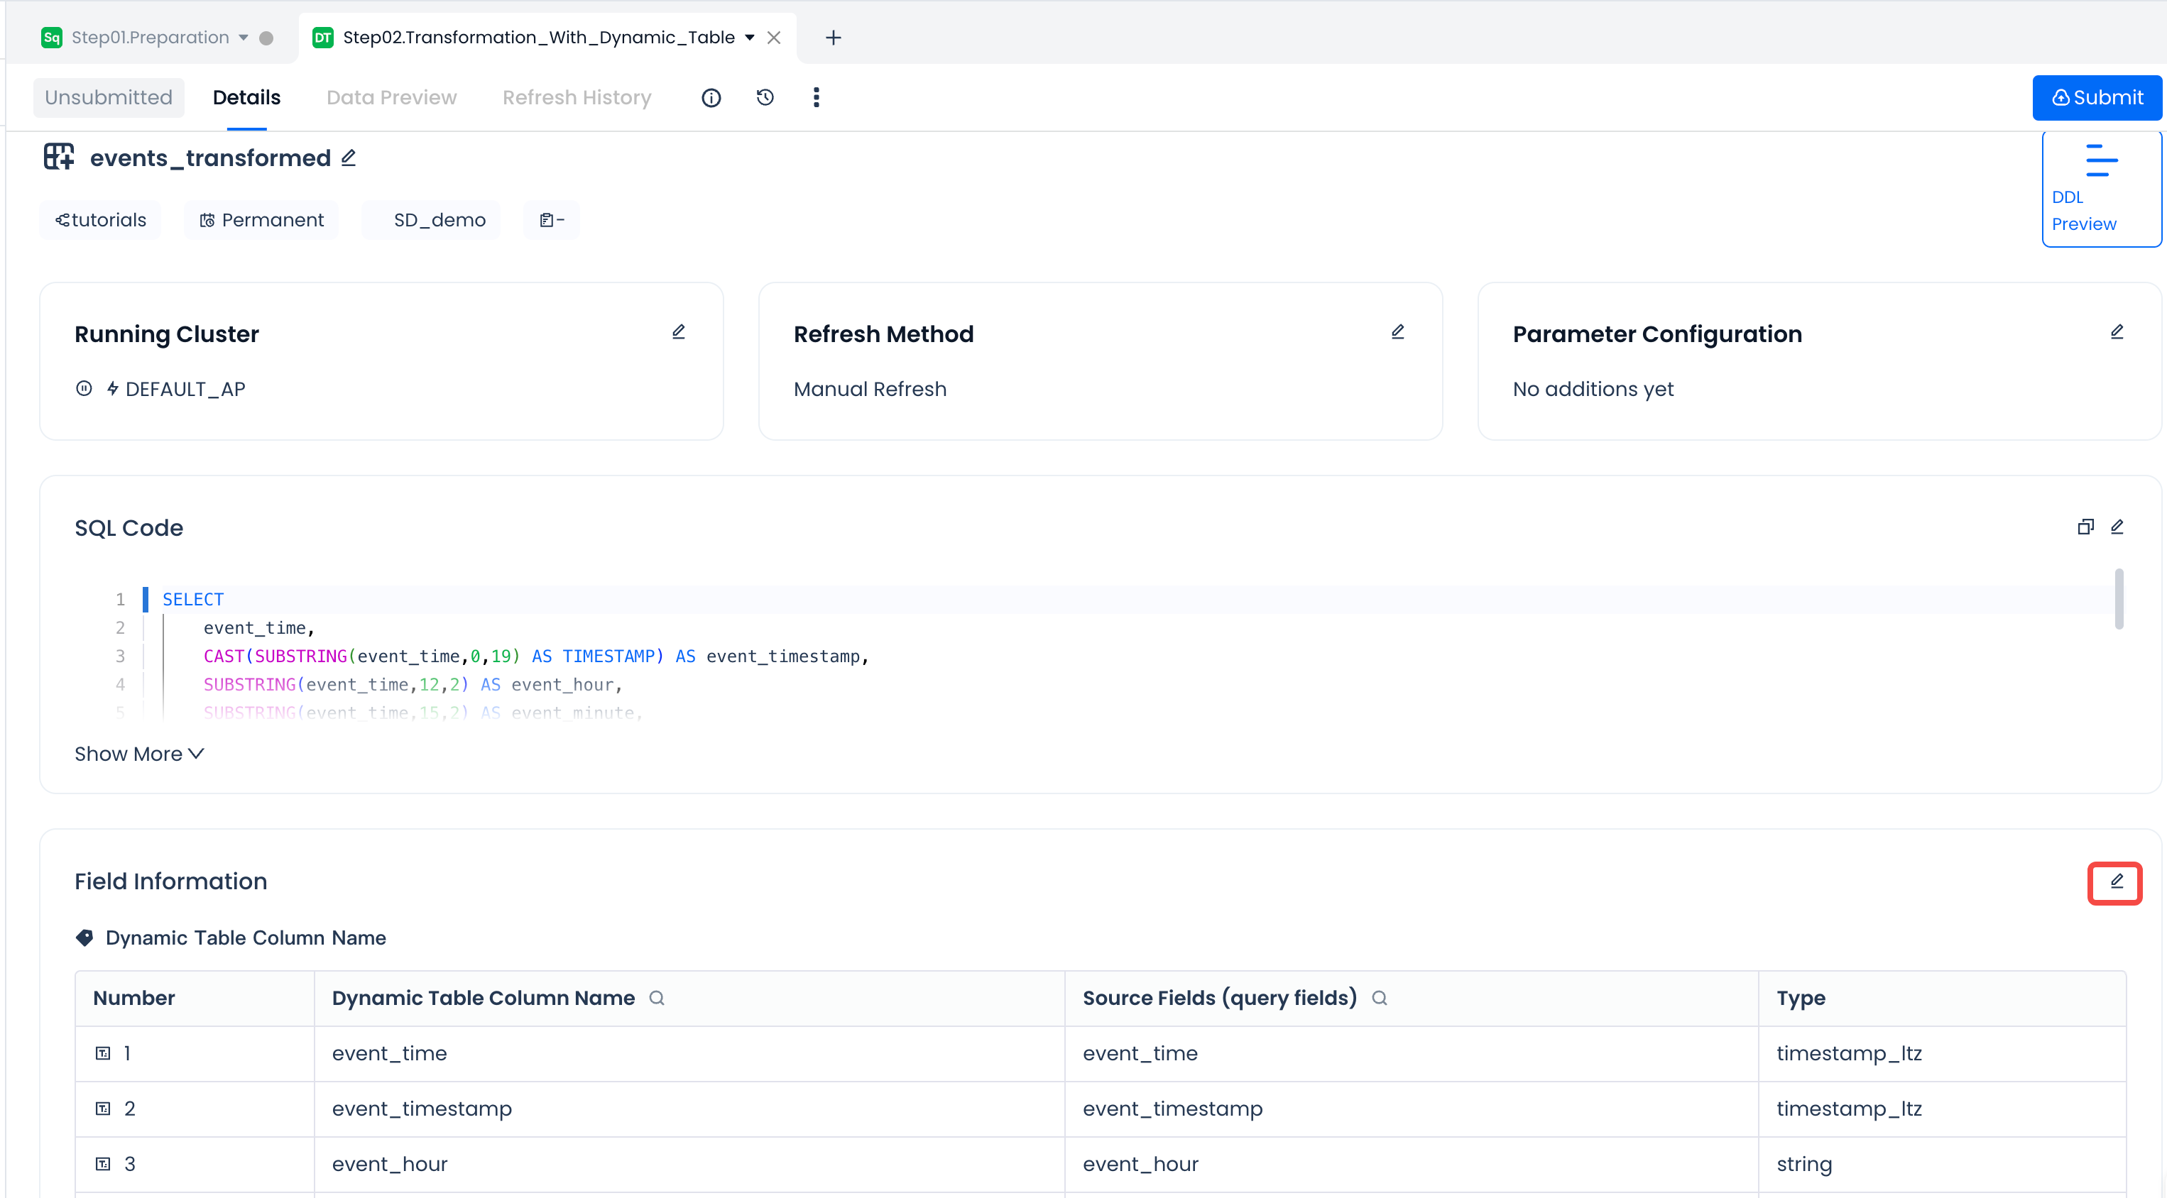Search Dynamic Table Column Name column
This screenshot has height=1198, width=2167.
point(657,998)
